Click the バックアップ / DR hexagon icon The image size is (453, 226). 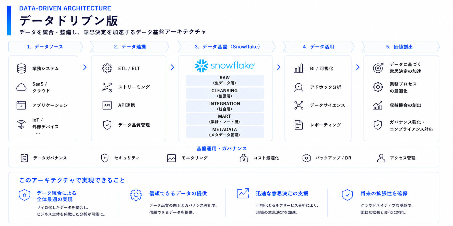pyautogui.click(x=306, y=158)
